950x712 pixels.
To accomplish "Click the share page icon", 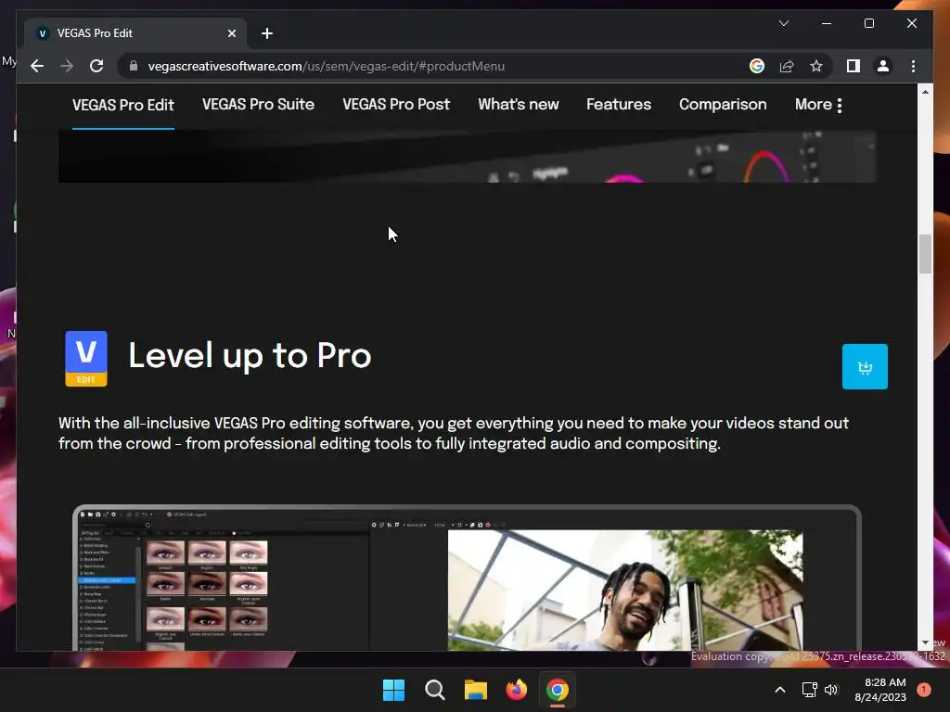I will point(787,66).
